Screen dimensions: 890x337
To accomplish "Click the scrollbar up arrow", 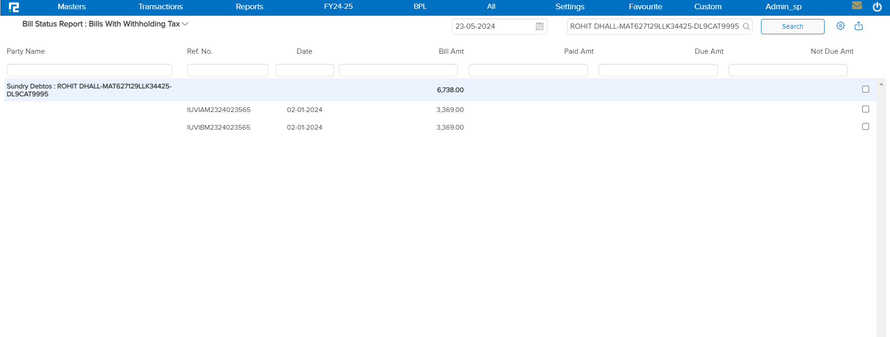I will (x=881, y=84).
